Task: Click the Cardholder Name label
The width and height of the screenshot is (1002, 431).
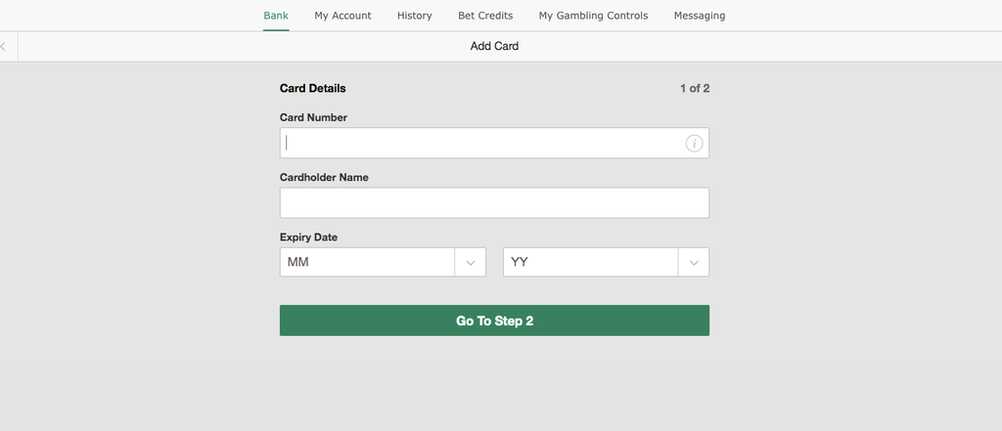Action: (324, 178)
